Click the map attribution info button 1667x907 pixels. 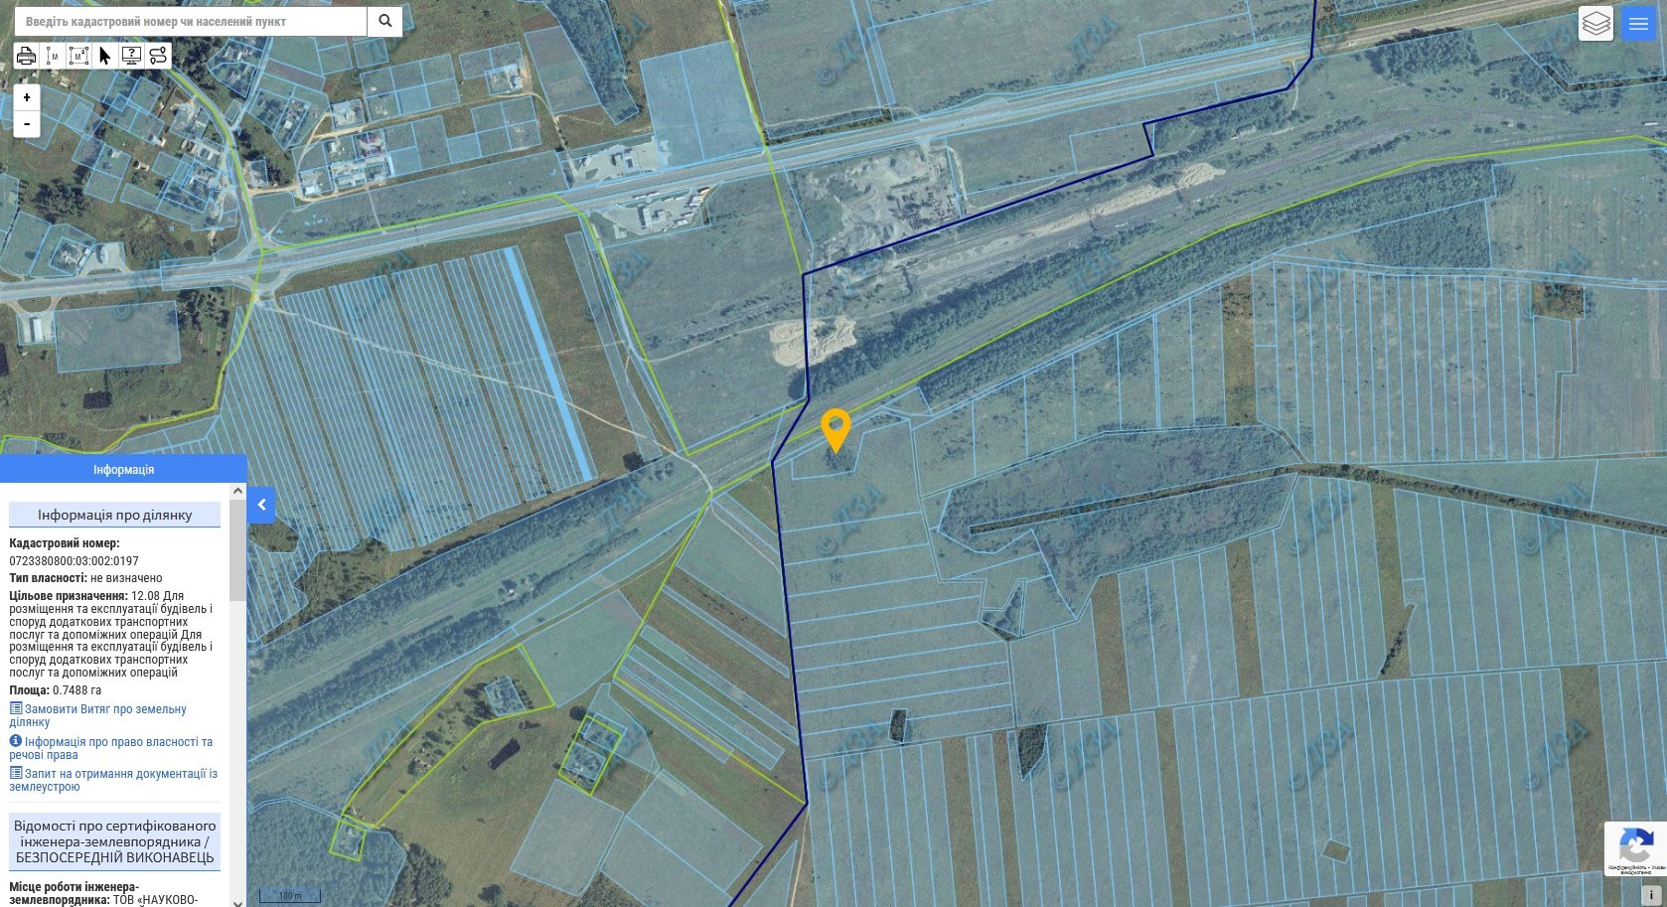[1651, 894]
